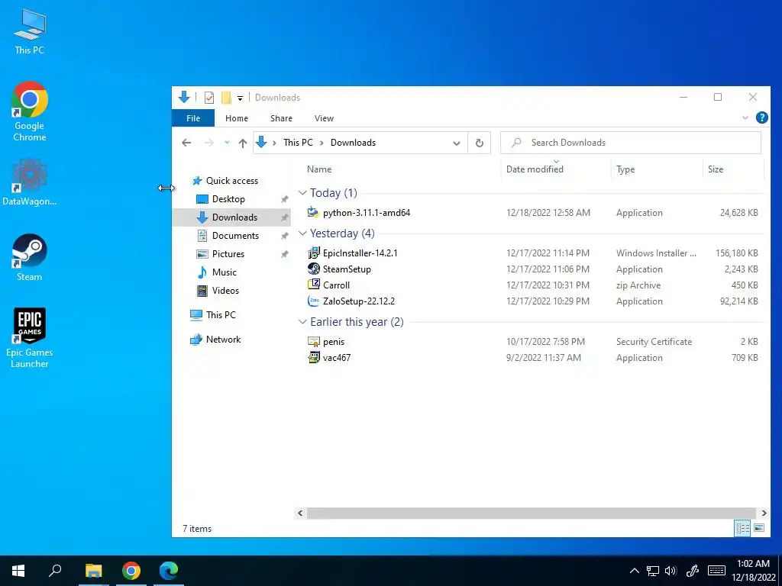Open address bar history dropdown
Screen dimensions: 782x586
pos(457,143)
